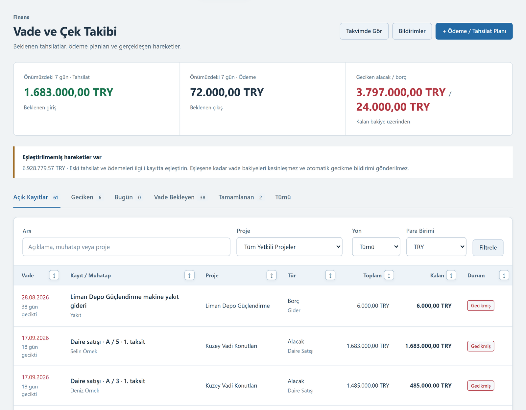Open the Para Birimi dropdown
Screen dimensions: 526x410
point(436,247)
